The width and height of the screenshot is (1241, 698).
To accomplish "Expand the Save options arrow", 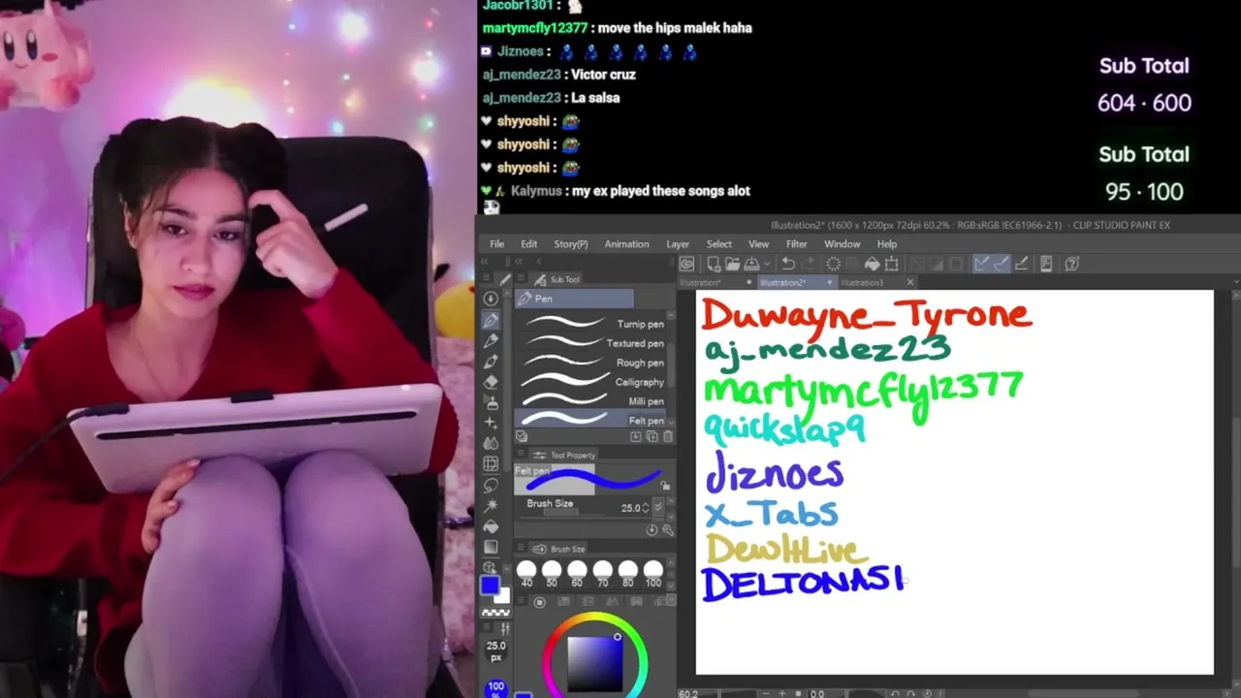I will 767,264.
